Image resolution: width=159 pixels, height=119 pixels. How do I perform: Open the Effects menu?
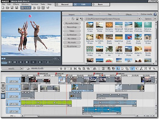(16, 4)
